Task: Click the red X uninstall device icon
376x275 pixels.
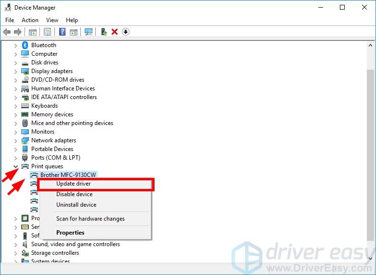Action: (115, 32)
